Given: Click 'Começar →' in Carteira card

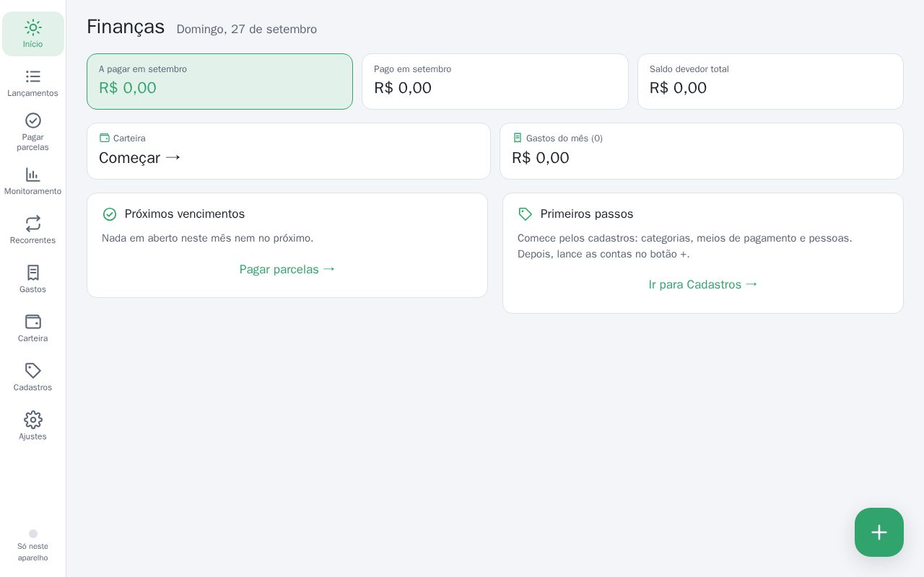Looking at the screenshot, I should tap(139, 158).
